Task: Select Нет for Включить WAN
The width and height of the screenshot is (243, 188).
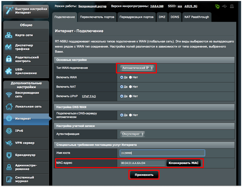Action: 130,77
